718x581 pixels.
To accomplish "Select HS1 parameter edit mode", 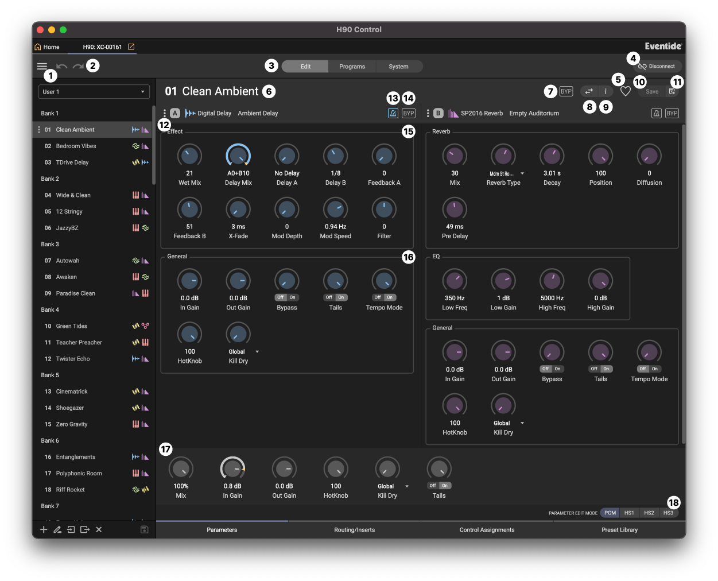I will (629, 513).
